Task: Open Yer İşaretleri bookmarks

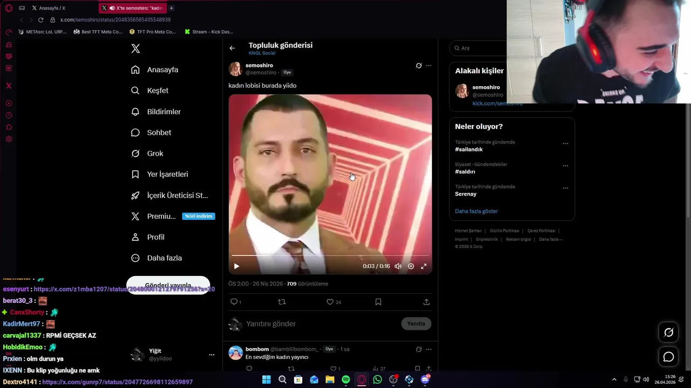Action: point(160,174)
